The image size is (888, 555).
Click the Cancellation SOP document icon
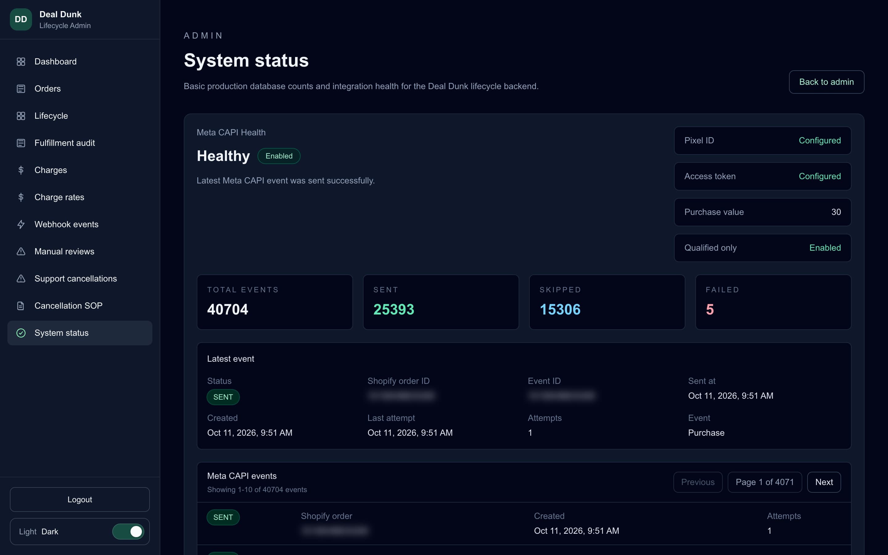[21, 306]
